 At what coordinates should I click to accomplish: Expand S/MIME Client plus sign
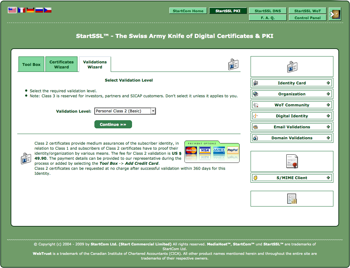pos(328,178)
